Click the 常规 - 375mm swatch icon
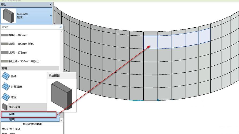This screenshot has height=134, width=239. [5, 53]
